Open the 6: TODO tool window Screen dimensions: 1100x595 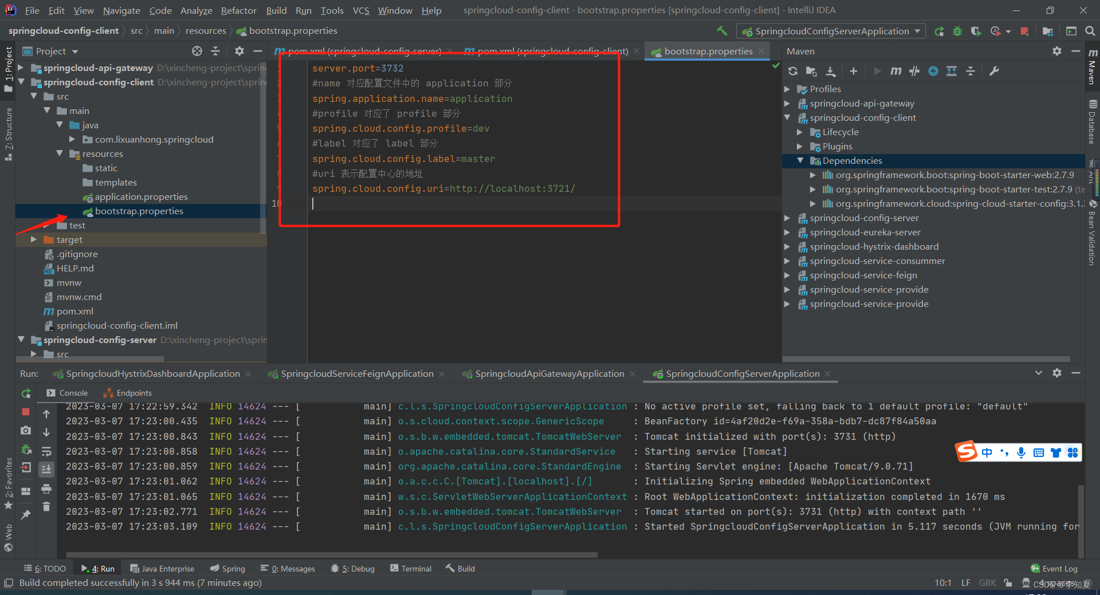tap(45, 569)
